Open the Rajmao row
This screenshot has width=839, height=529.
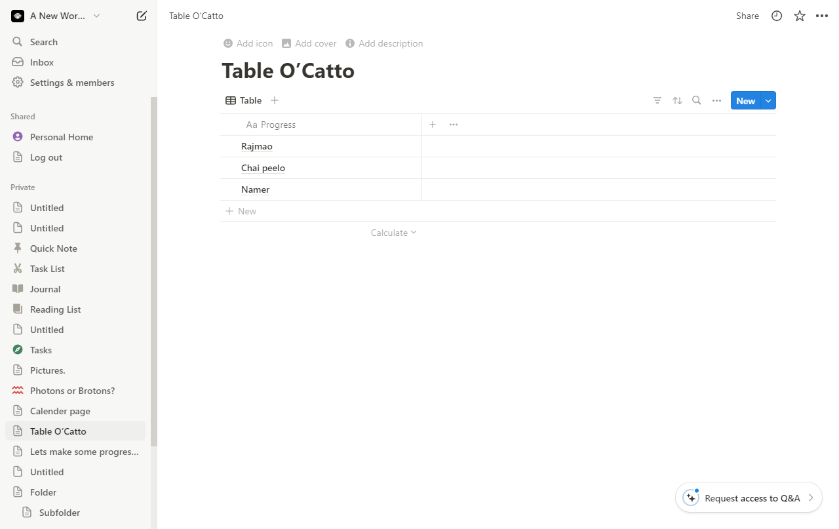pos(257,146)
